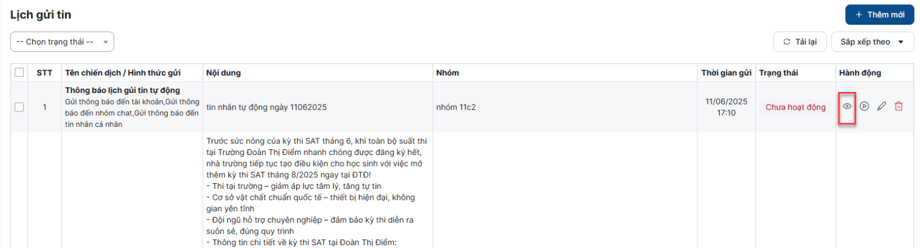Viewport: 920px width, 248px height.
Task: Check the checkbox for row 1
Action: [x=20, y=107]
